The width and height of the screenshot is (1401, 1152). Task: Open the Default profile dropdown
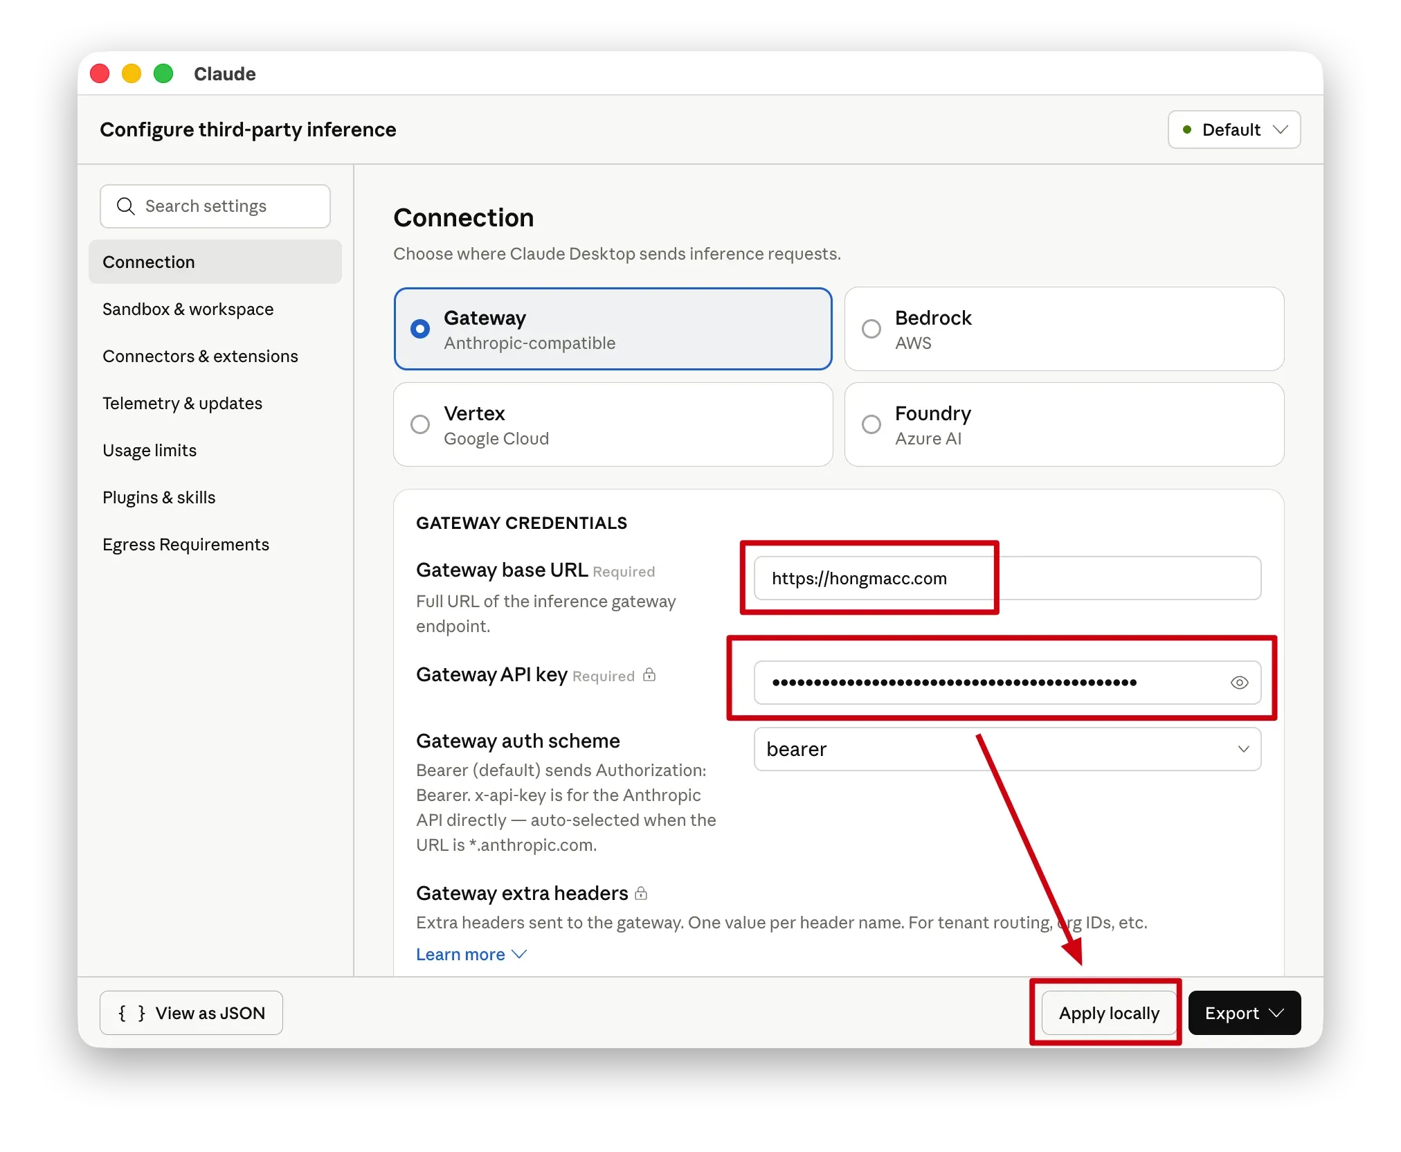pos(1234,129)
